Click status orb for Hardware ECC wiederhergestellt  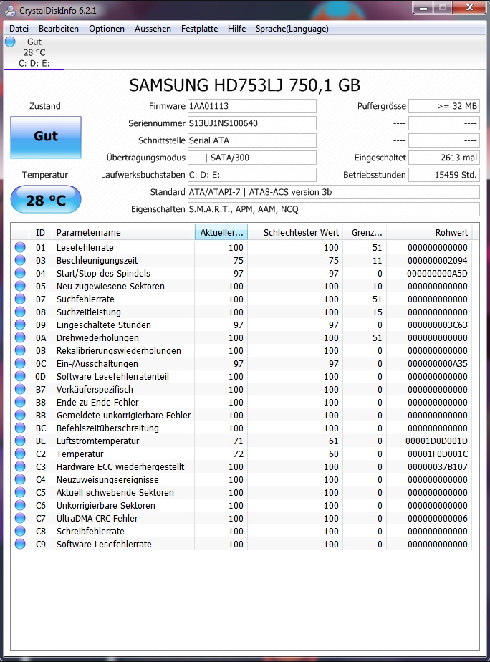[x=20, y=466]
